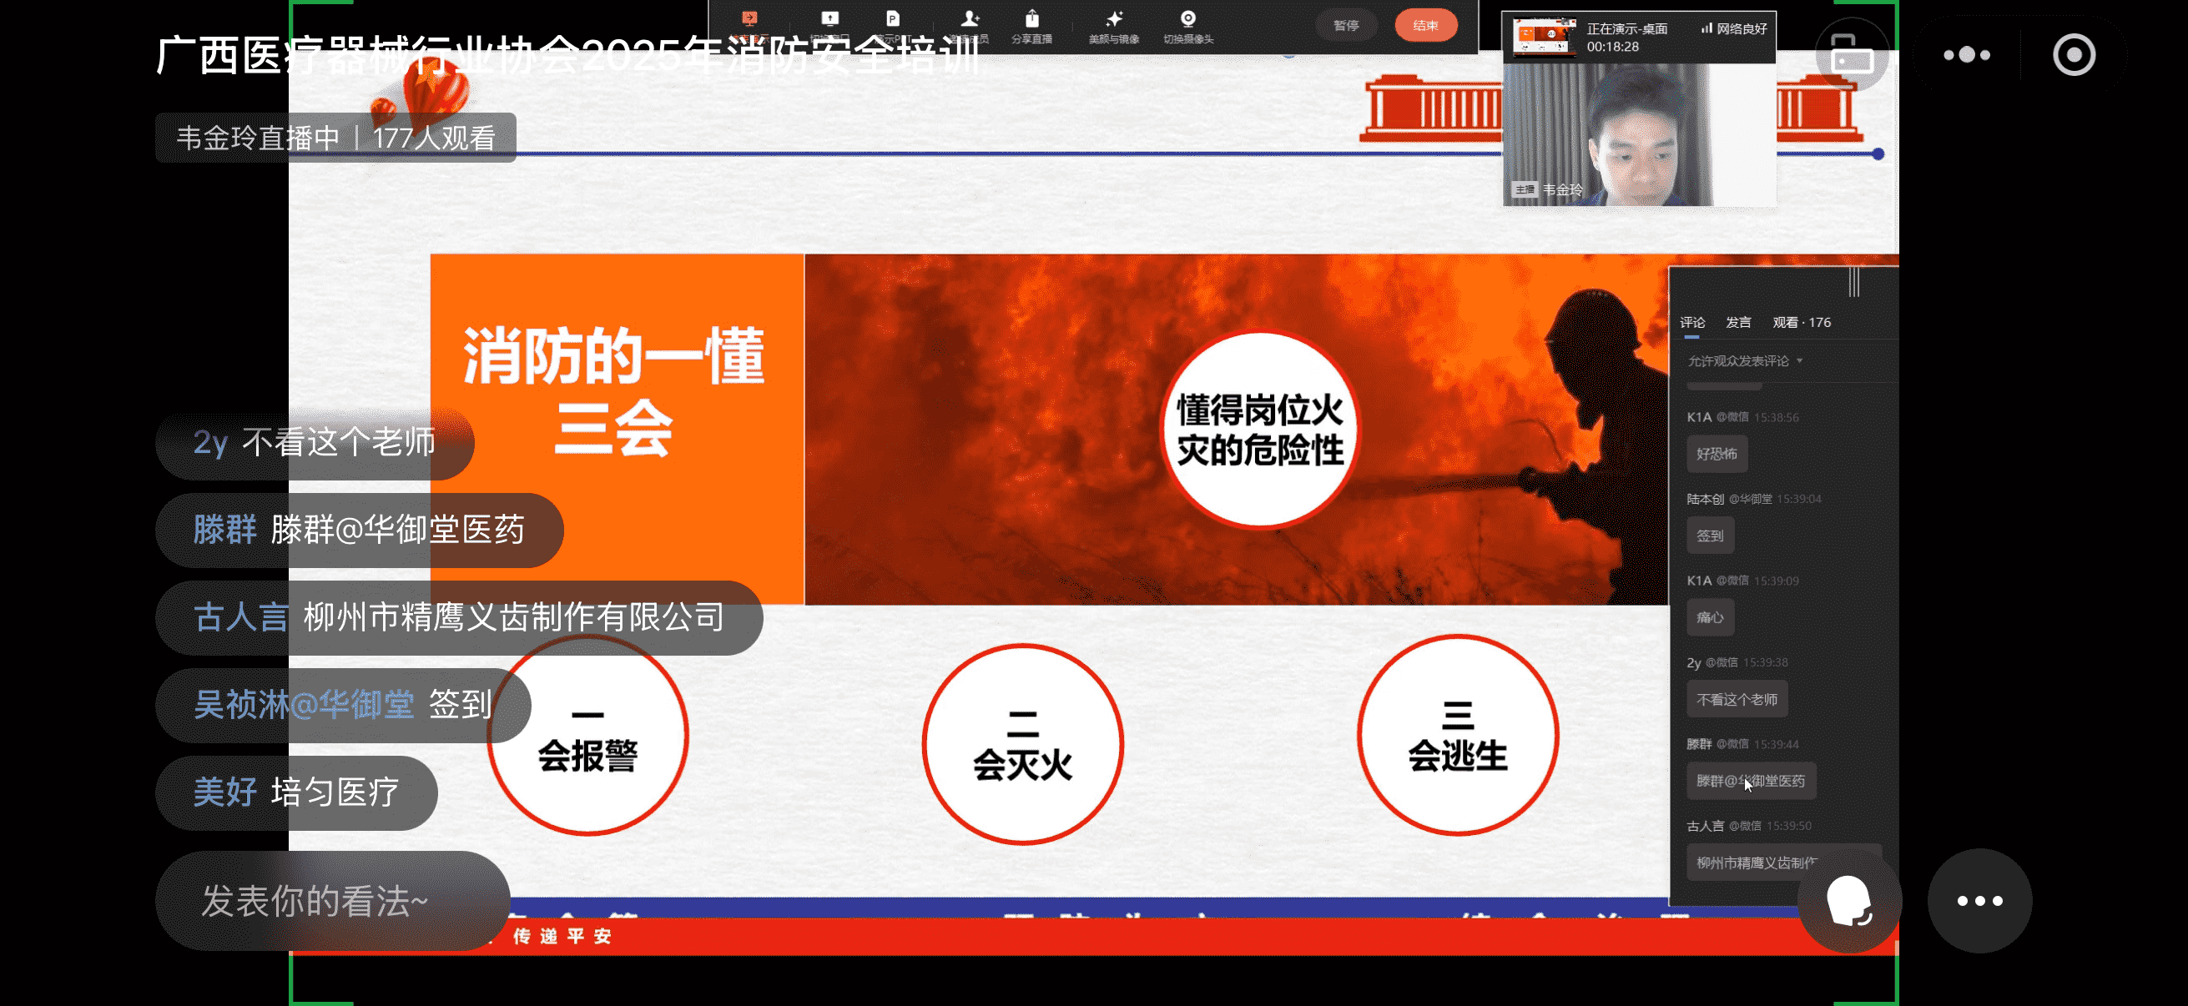Click the 切换摄像头 switch camera icon

[x=1187, y=19]
